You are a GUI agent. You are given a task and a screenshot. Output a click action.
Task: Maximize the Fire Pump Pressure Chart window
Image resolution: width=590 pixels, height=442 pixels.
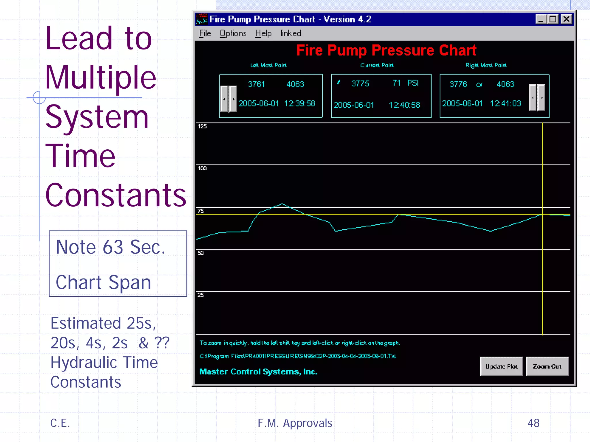(x=553, y=19)
